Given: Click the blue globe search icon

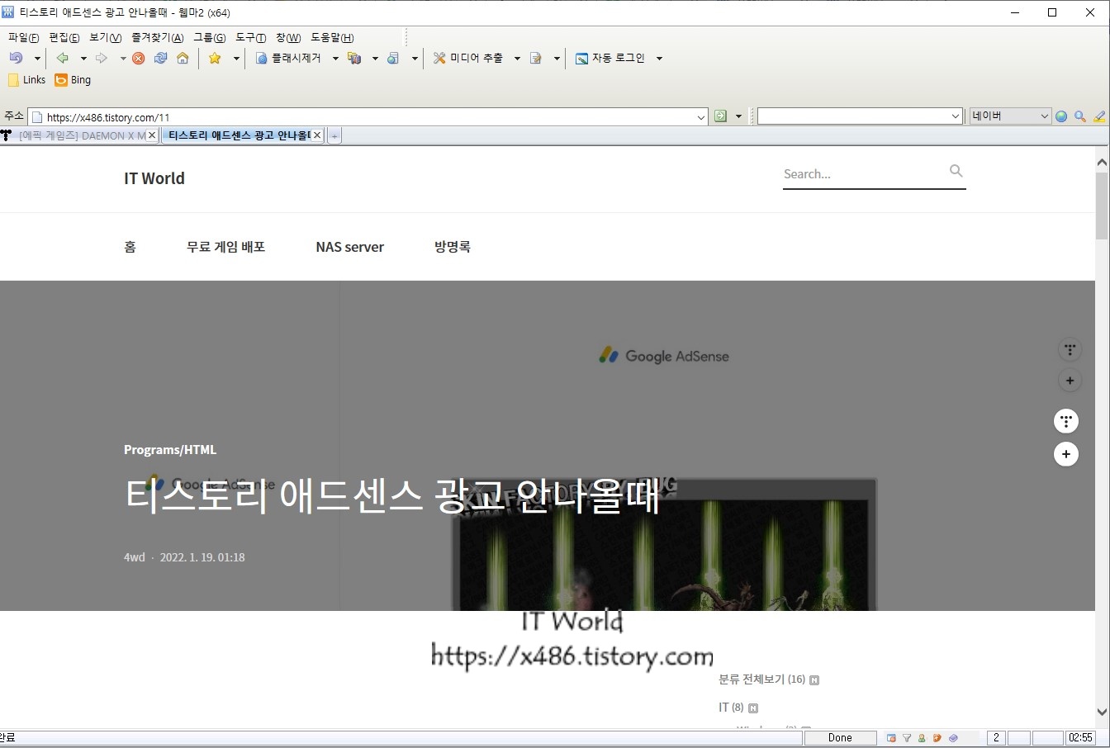Looking at the screenshot, I should click(x=1061, y=116).
